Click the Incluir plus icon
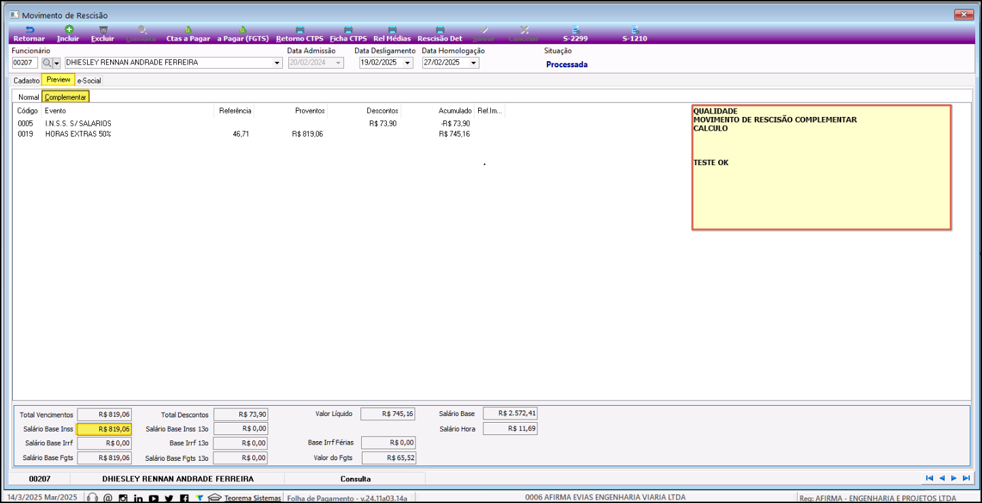This screenshot has height=503, width=982. tap(69, 30)
